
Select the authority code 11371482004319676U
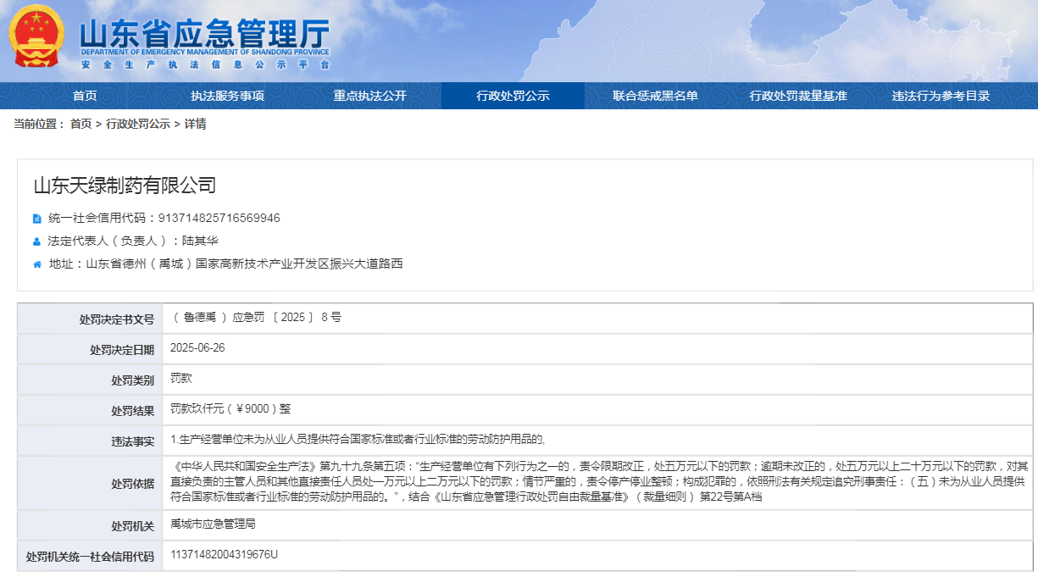tap(224, 555)
